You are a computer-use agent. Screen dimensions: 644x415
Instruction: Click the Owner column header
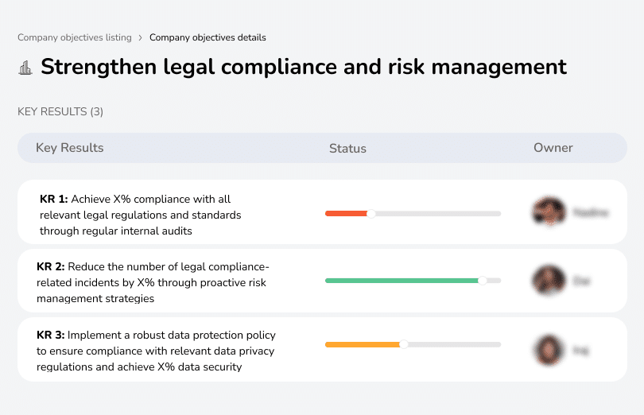[x=553, y=148]
